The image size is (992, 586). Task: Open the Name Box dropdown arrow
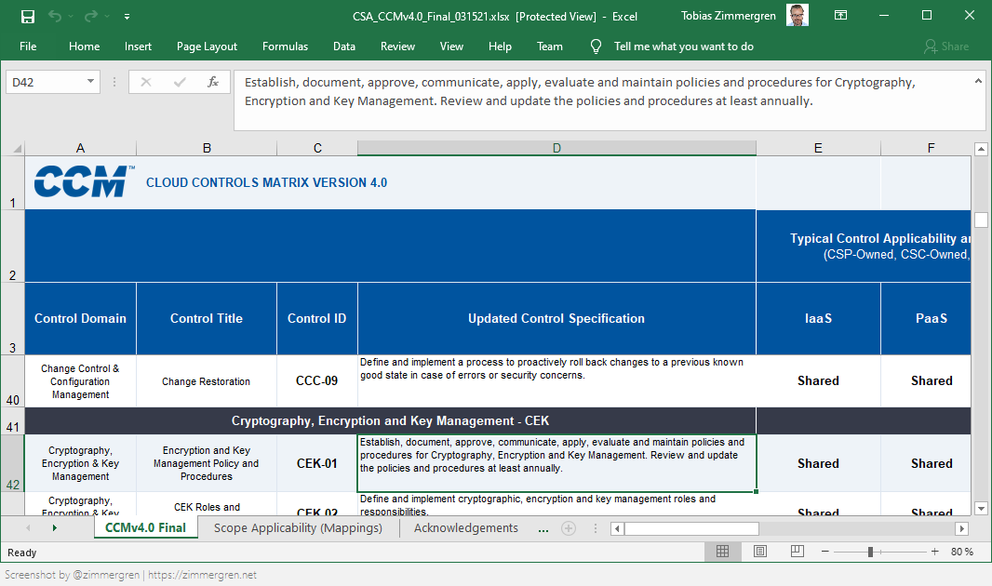90,82
